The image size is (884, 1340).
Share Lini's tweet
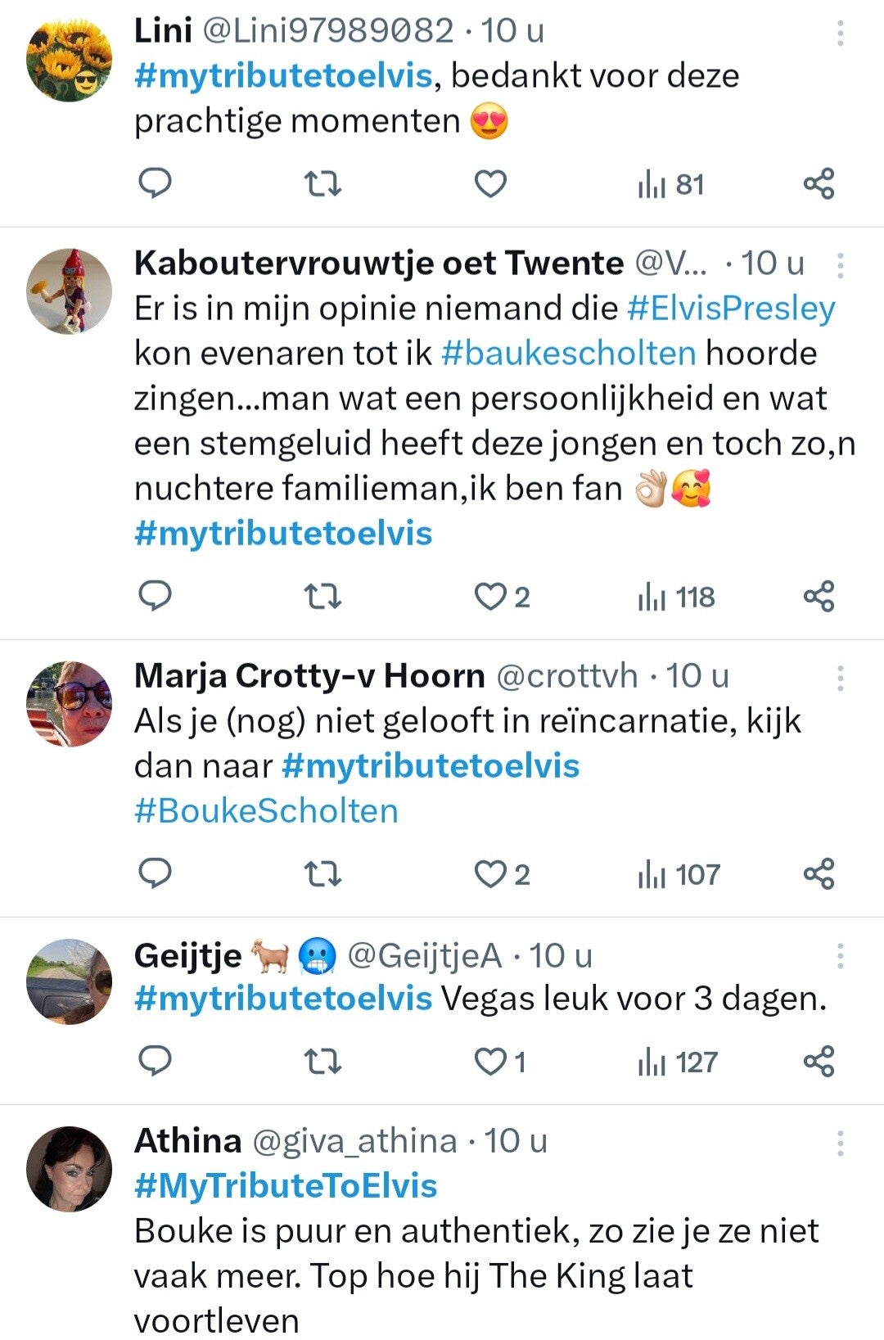click(819, 184)
